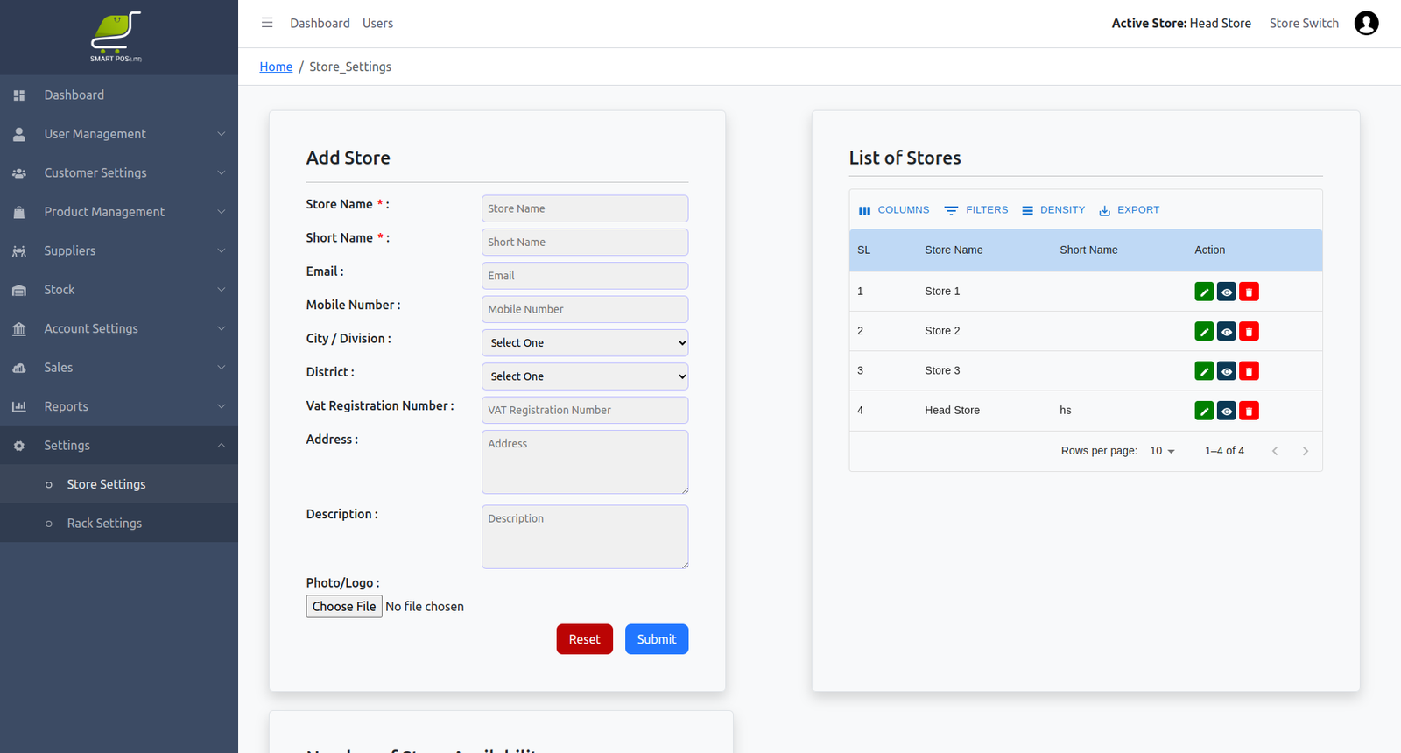
Task: Click the Stock warehouse icon
Action: (19, 290)
